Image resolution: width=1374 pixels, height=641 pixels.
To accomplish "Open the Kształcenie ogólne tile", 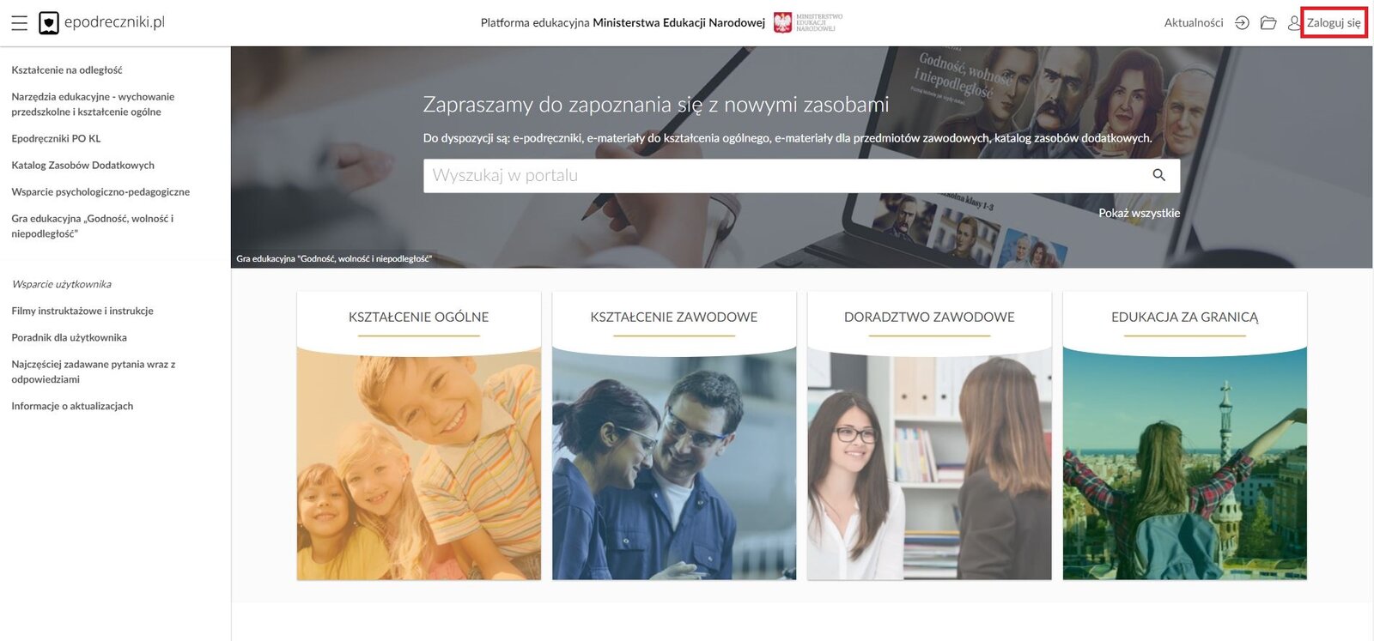I will pos(419,436).
